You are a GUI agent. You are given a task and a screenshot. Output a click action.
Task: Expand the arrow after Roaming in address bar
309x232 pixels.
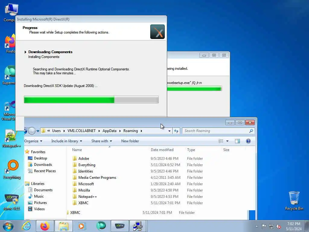[141, 131]
